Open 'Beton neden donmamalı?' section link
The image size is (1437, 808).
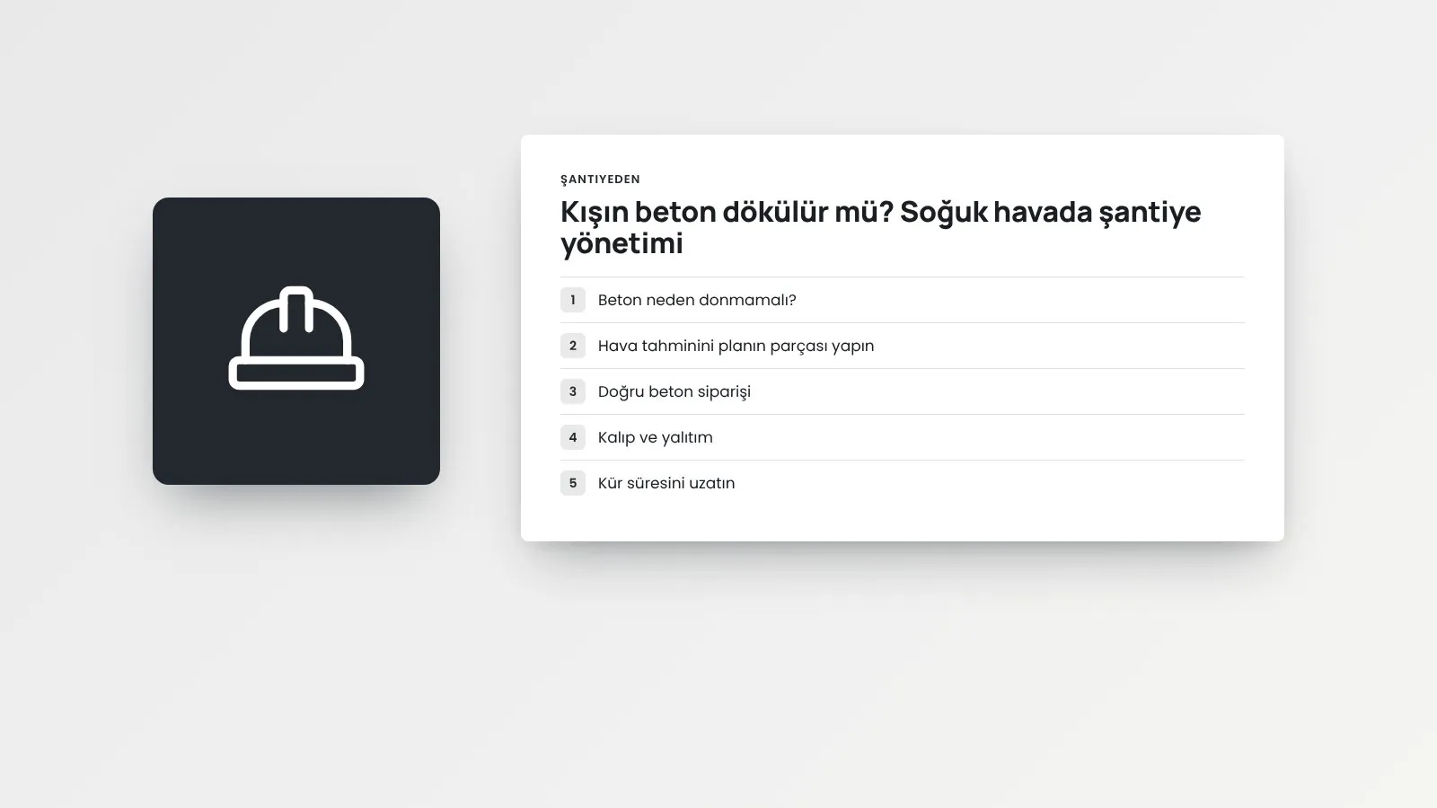697,300
